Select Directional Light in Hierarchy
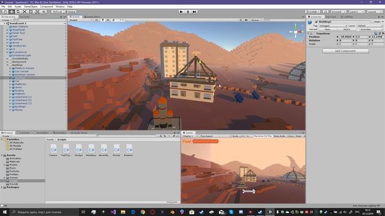This screenshot has width=385, height=216. (22, 55)
